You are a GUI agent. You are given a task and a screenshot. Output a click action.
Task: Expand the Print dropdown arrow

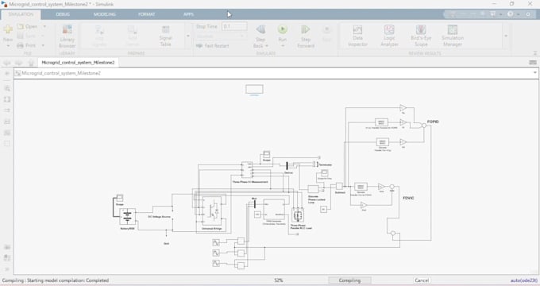(43, 45)
